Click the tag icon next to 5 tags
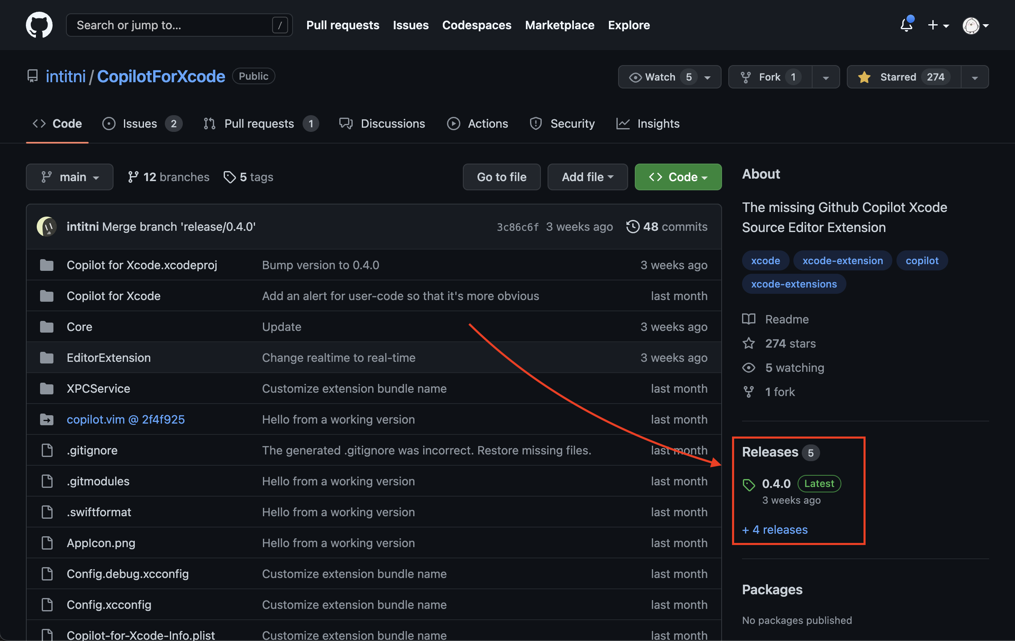Image resolution: width=1015 pixels, height=641 pixels. pos(229,177)
